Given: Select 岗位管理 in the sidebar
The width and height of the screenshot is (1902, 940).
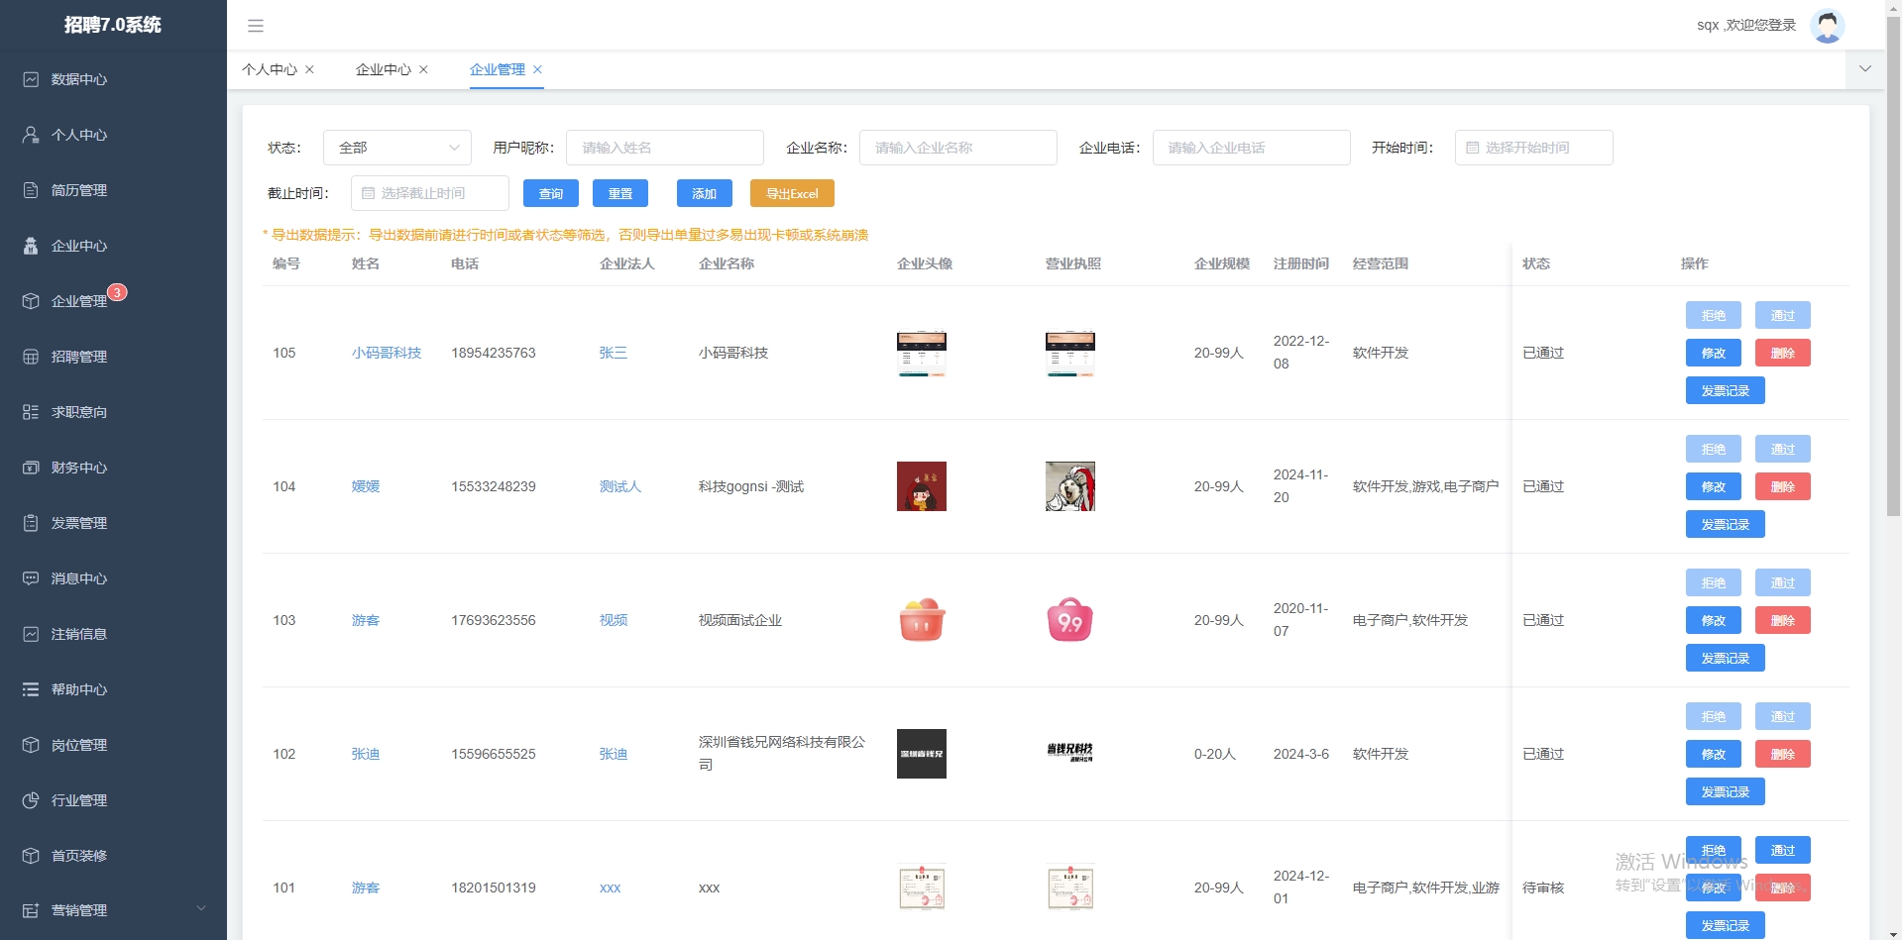Looking at the screenshot, I should click(79, 745).
